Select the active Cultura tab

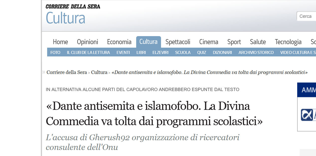pos(148,42)
